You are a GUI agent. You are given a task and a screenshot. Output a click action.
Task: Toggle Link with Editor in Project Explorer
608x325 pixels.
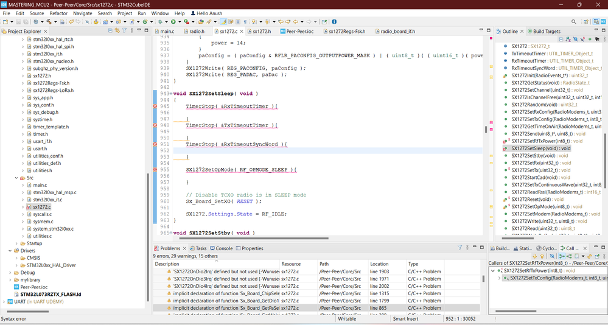(117, 30)
